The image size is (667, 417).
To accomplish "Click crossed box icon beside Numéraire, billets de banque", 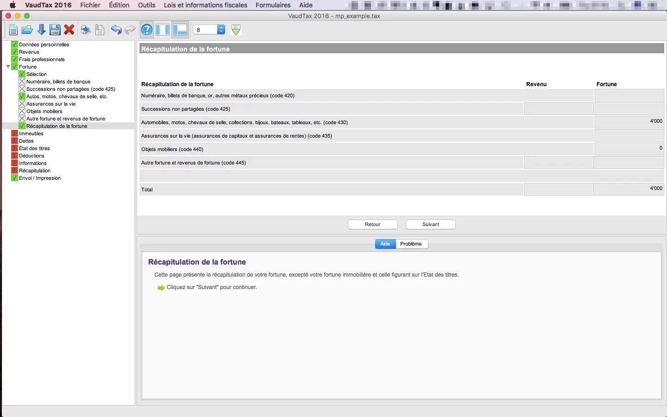I will pos(22,82).
